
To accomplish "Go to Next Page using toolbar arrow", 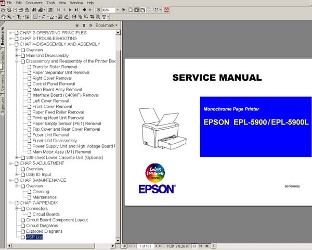I will (70, 10).
